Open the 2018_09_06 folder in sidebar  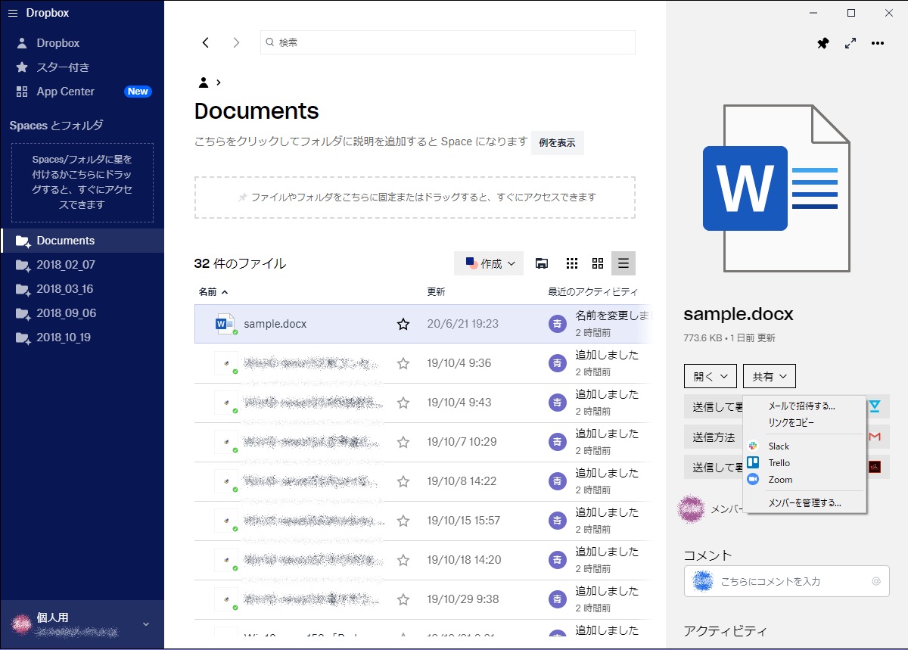click(x=82, y=313)
